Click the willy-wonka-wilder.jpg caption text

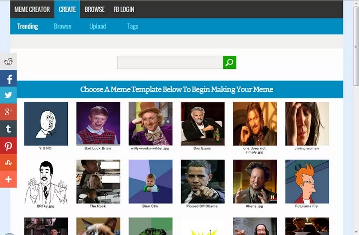click(150, 148)
